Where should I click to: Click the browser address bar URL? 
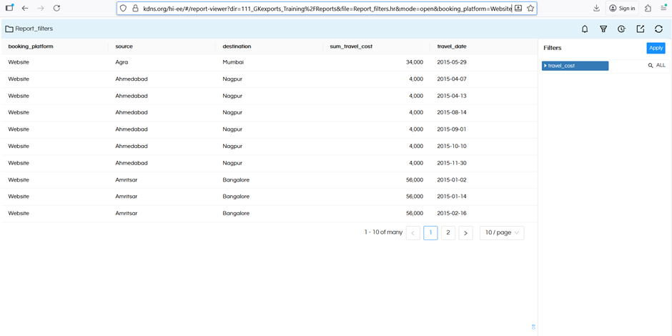coord(322,8)
